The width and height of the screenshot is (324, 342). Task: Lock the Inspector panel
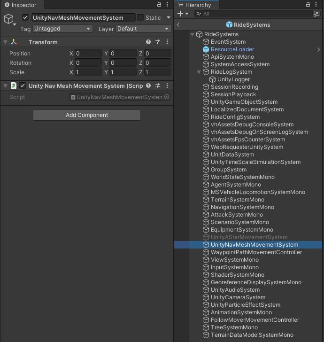(159, 4)
